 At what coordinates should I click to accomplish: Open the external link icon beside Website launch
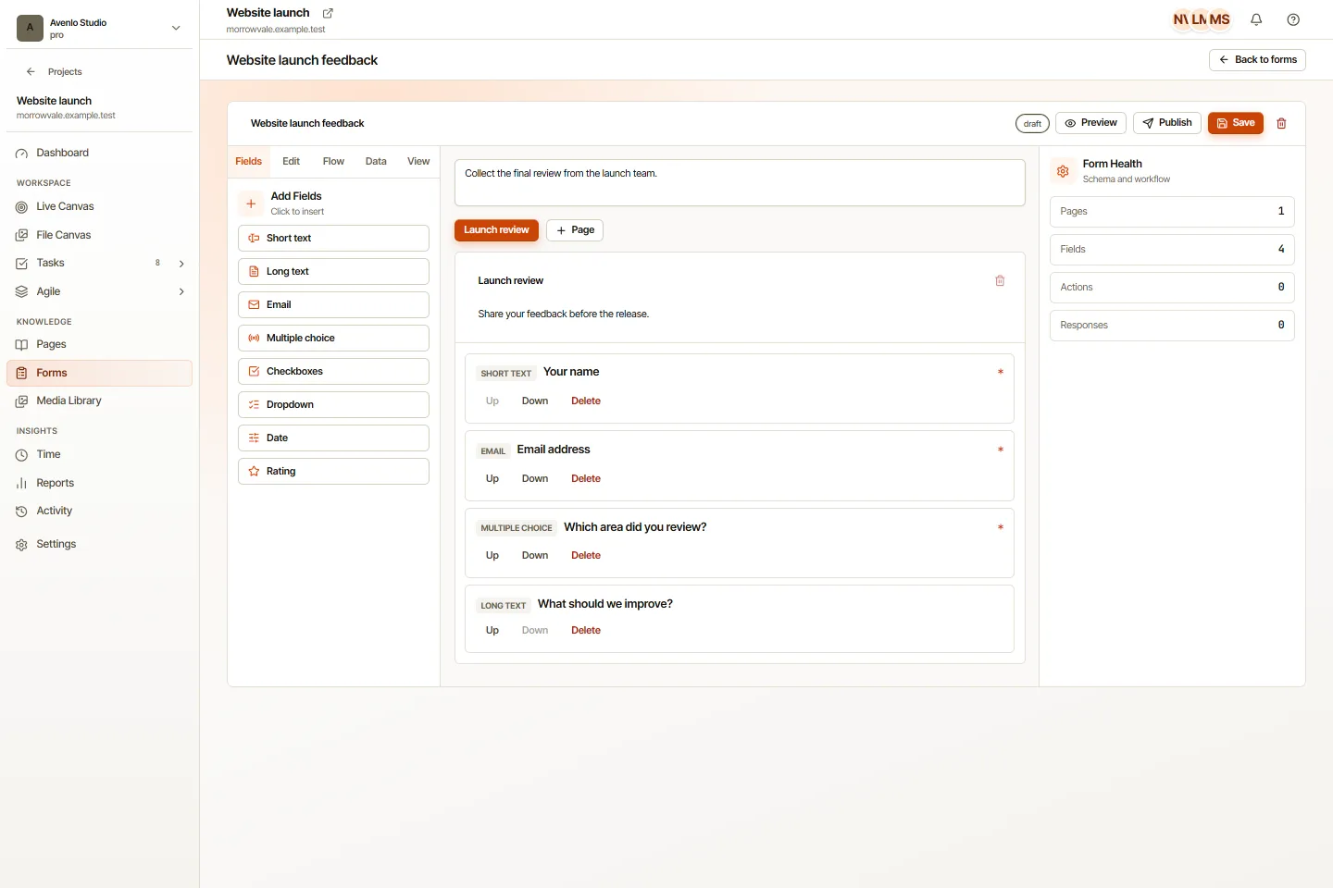pos(328,13)
